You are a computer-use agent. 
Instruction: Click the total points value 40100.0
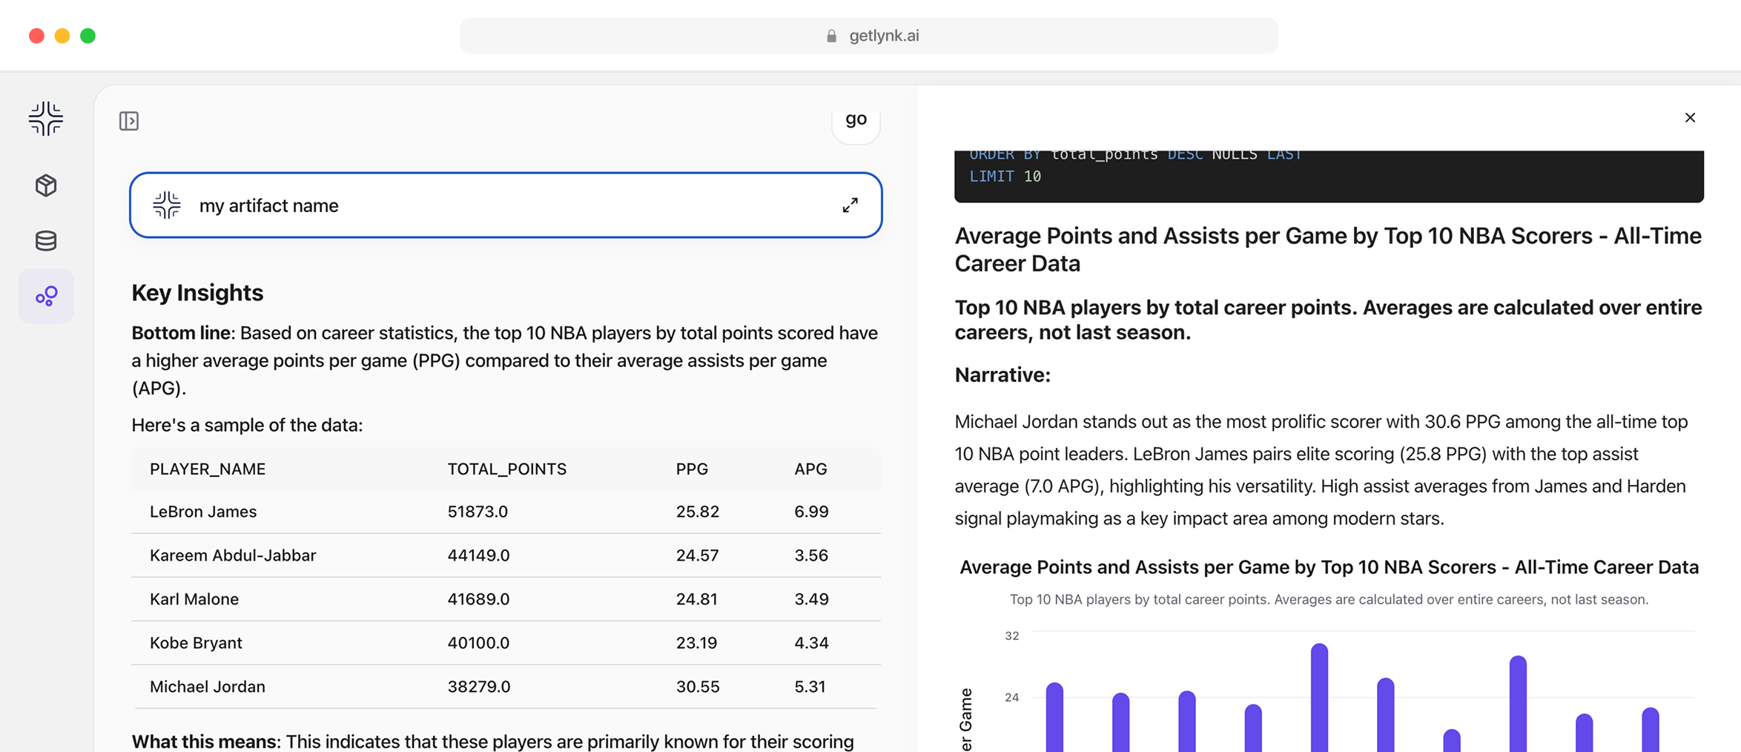(x=478, y=643)
